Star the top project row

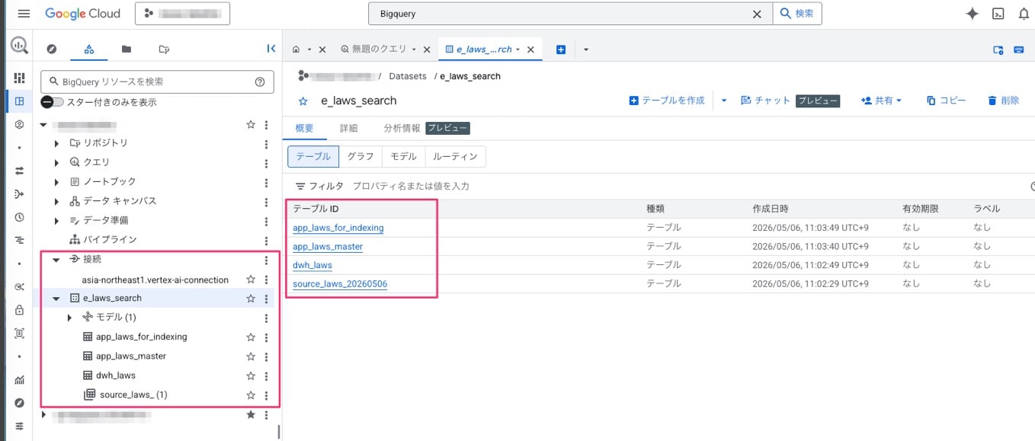tap(250, 124)
